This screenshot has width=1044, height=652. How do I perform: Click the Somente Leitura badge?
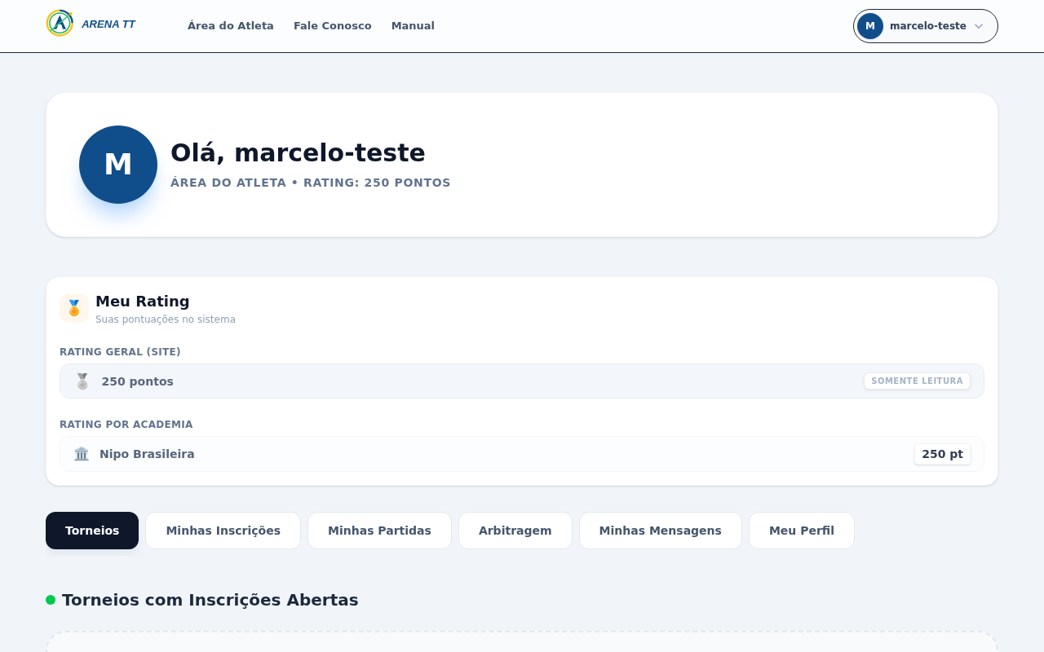tap(917, 381)
